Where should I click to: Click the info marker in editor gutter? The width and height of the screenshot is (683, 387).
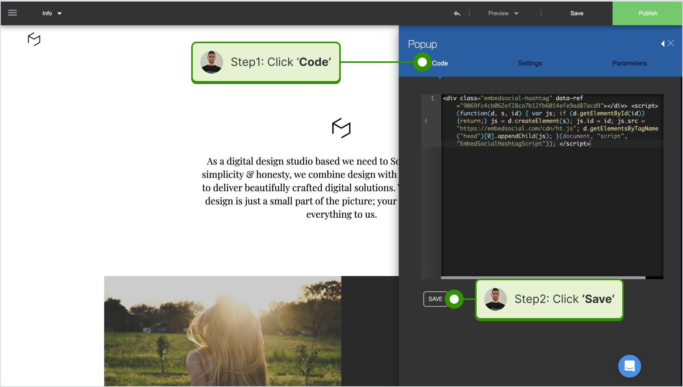(426, 121)
